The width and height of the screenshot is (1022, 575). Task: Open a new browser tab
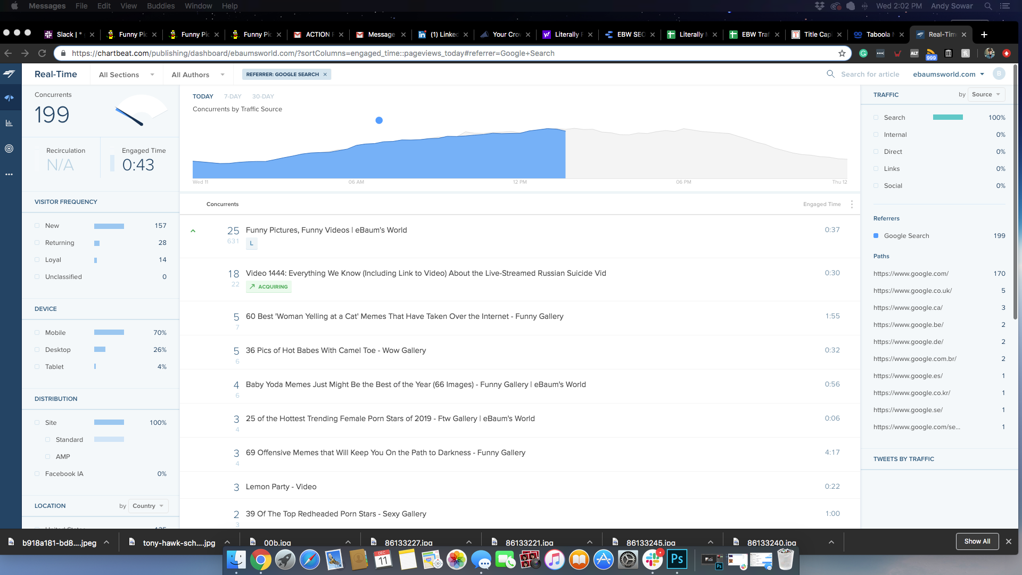984,35
